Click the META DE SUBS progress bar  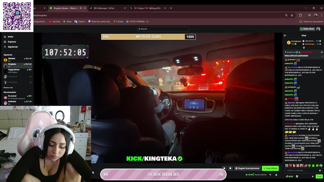pyautogui.click(x=148, y=37)
